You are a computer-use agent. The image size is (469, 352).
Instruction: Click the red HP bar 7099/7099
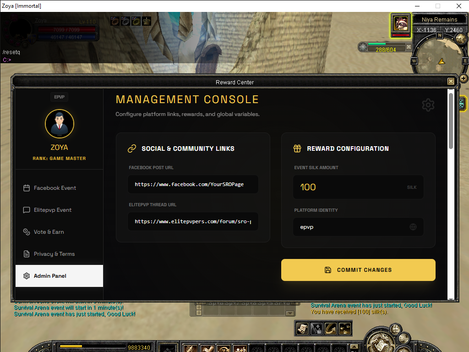(x=66, y=30)
